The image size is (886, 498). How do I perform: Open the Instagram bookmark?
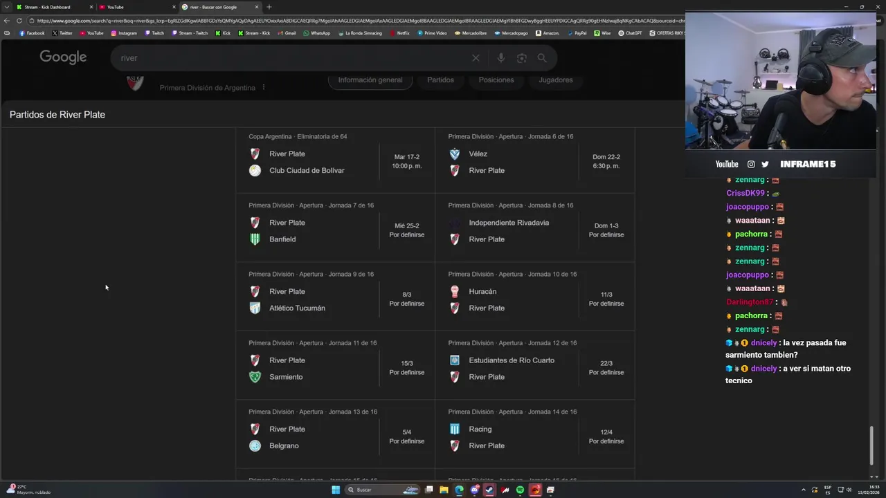point(124,33)
